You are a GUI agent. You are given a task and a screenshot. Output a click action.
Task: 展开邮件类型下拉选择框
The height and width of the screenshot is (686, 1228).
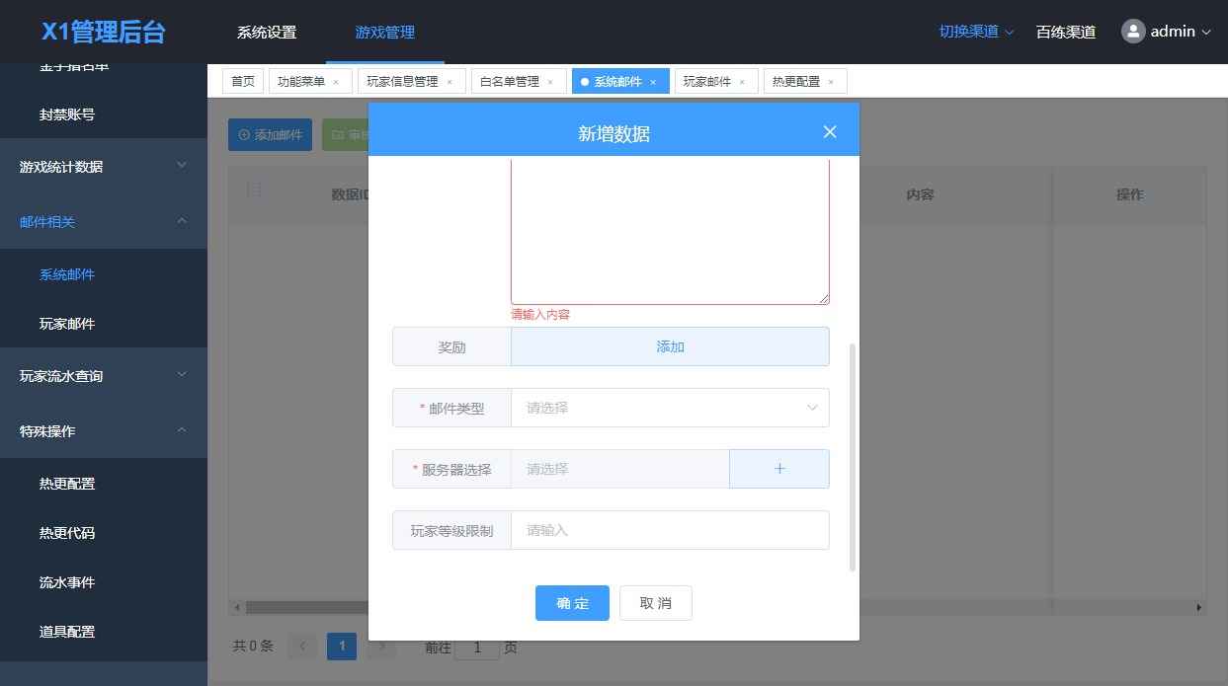pos(670,407)
